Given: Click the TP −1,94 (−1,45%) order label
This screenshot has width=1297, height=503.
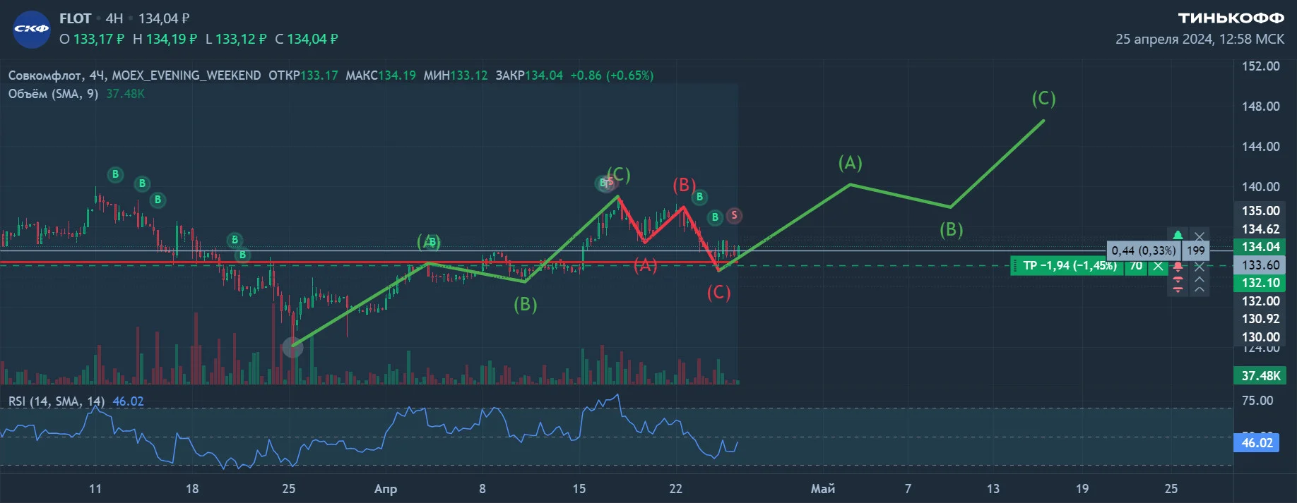Looking at the screenshot, I should tap(1070, 266).
